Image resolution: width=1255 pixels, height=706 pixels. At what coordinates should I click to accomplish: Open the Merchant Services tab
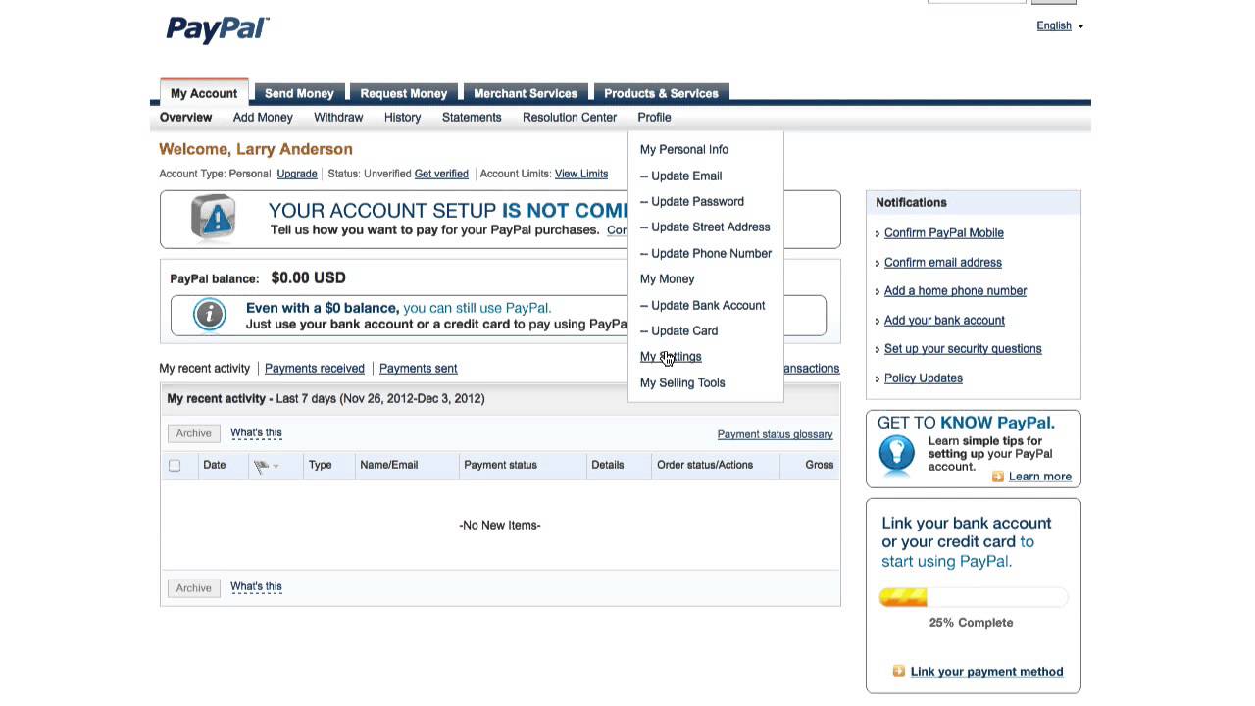click(x=526, y=93)
